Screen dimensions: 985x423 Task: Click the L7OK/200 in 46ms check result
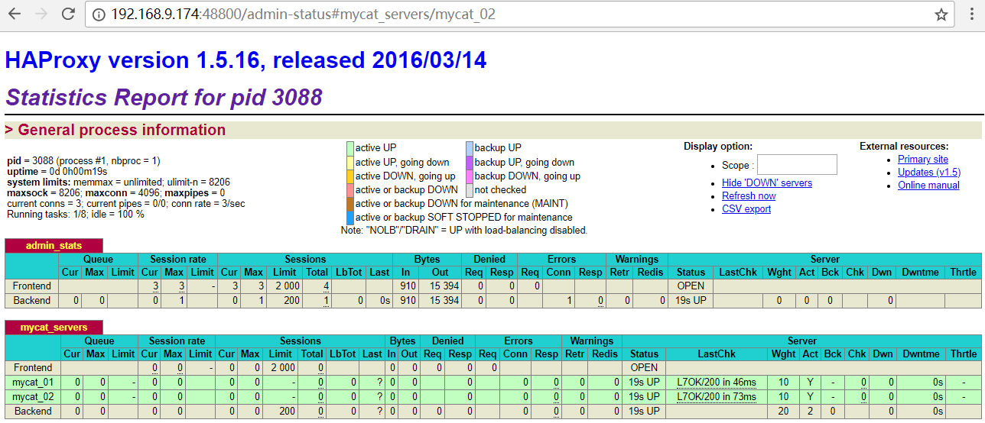pyautogui.click(x=717, y=382)
